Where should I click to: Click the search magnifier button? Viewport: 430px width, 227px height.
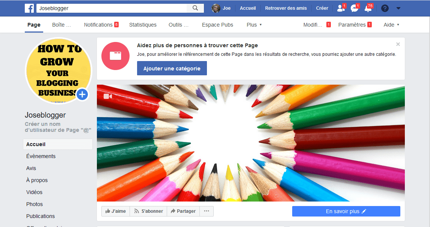[195, 8]
